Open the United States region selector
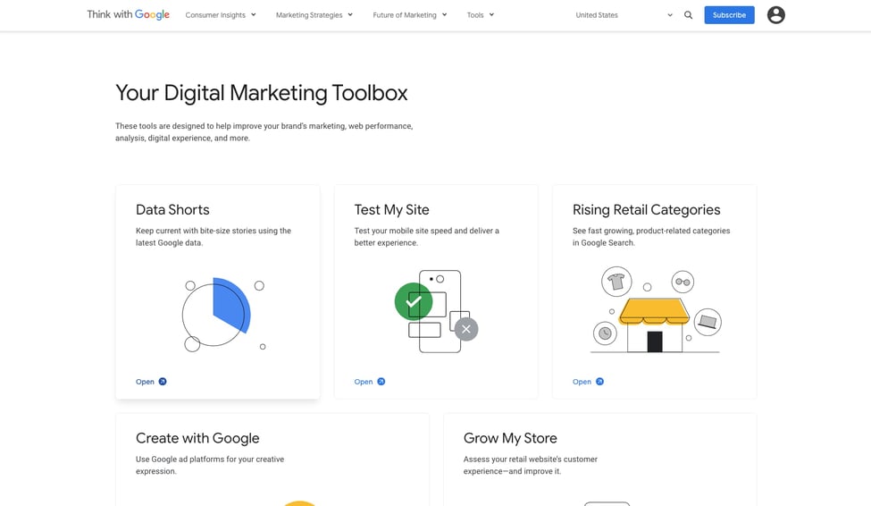 click(x=624, y=15)
